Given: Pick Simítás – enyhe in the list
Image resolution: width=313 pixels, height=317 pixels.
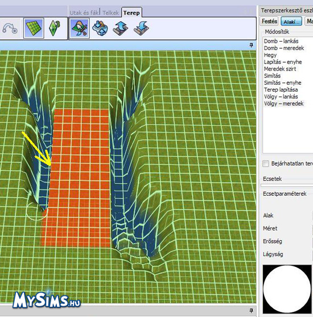Looking at the screenshot, I should coord(282,83).
